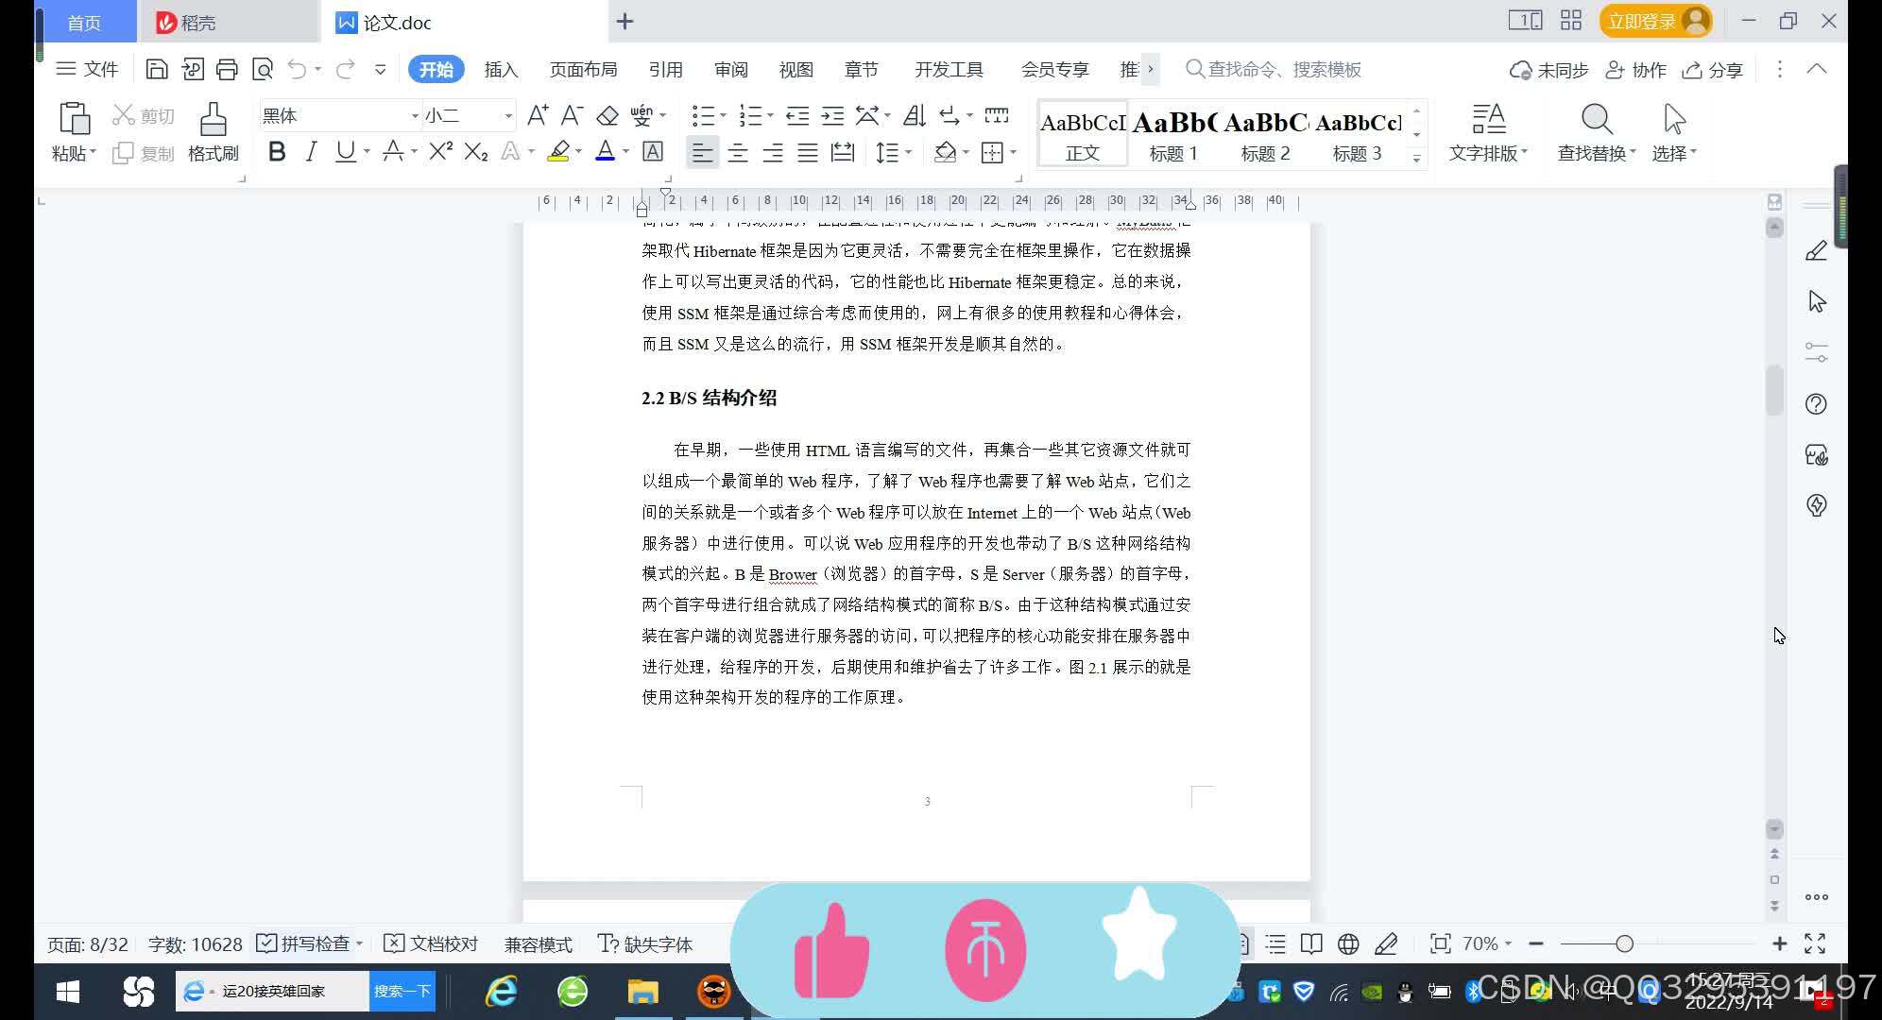Open Text Layout tool
Screen dimensions: 1882x1020
click(1488, 132)
